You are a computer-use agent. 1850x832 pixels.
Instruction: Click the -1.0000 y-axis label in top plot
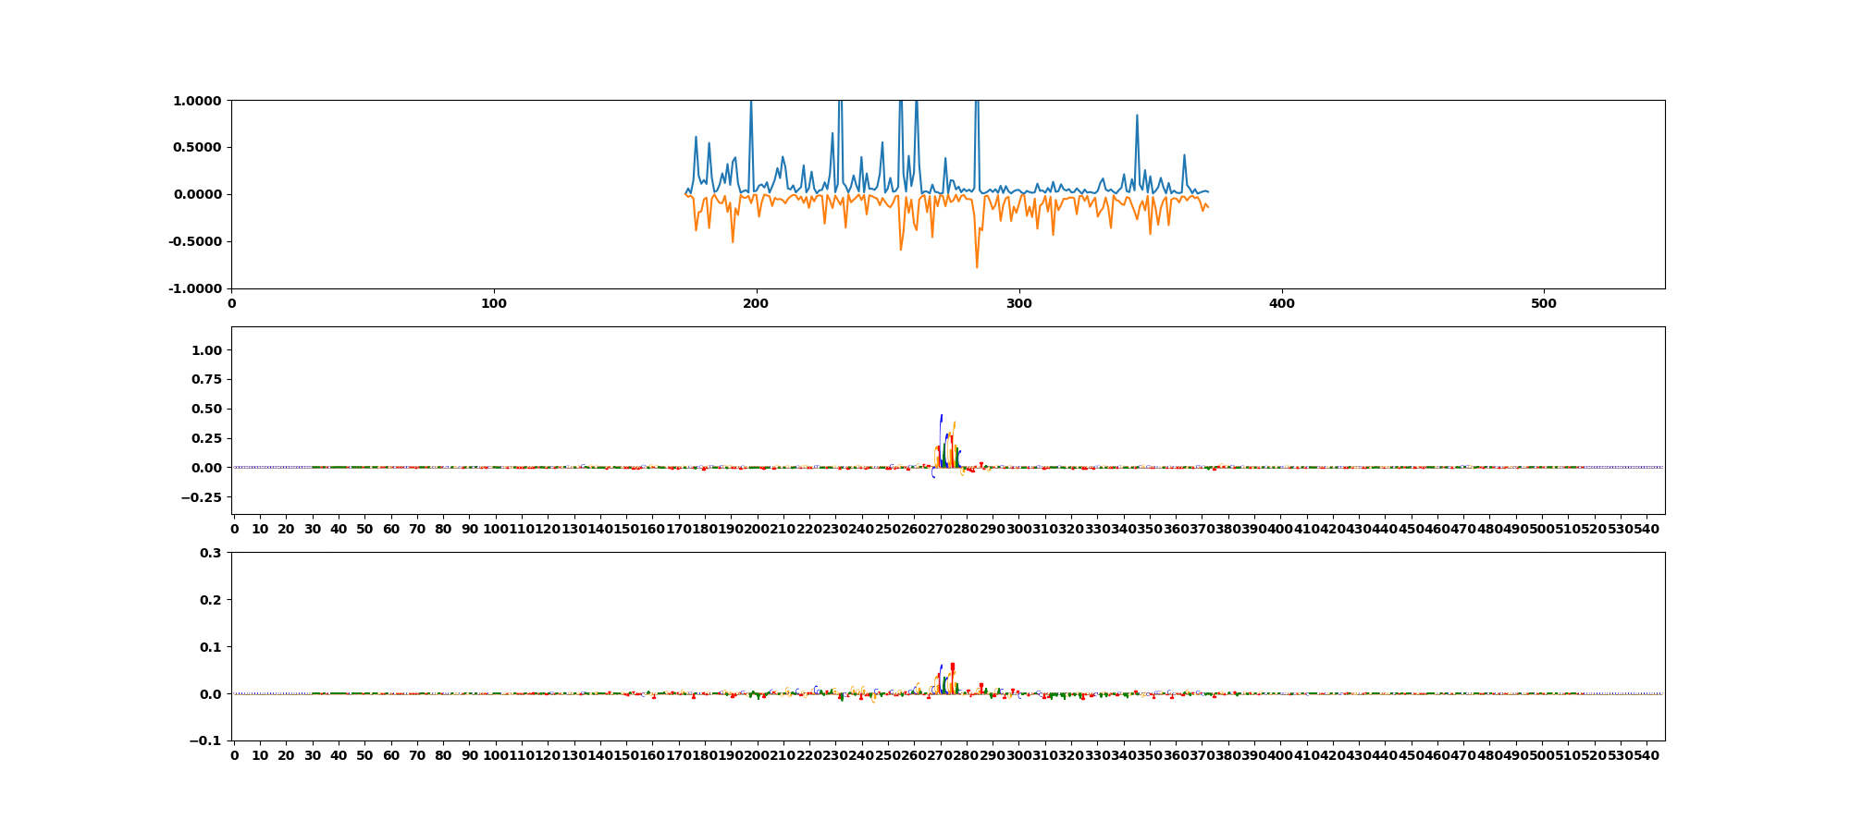(195, 289)
